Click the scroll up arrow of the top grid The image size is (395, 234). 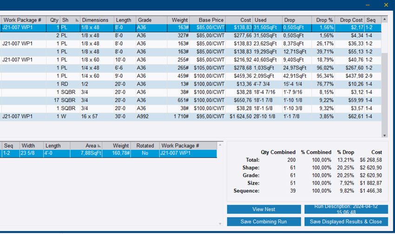click(384, 20)
